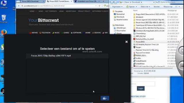This screenshot has height=103, width=184.
Task: Click the Login button on the webpage
Action: (141, 88)
